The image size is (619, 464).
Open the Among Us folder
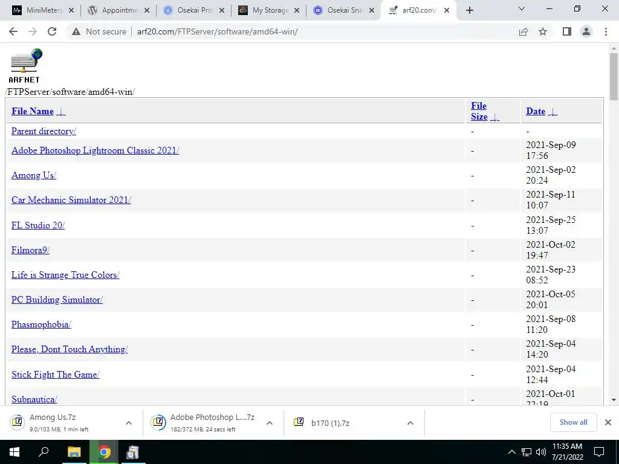click(x=34, y=175)
